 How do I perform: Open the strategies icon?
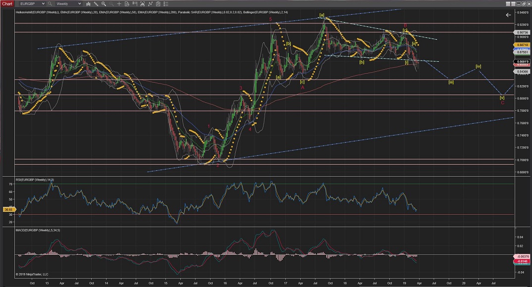[x=158, y=4]
